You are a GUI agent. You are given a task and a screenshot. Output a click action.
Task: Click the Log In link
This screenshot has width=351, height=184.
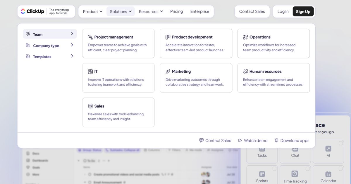click(283, 12)
